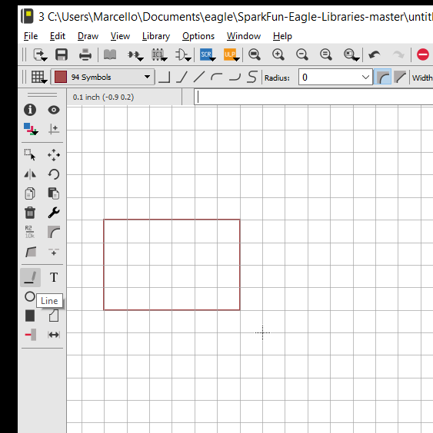This screenshot has width=433, height=433.
Task: Click the Redraw zoom icon
Action: point(326,55)
